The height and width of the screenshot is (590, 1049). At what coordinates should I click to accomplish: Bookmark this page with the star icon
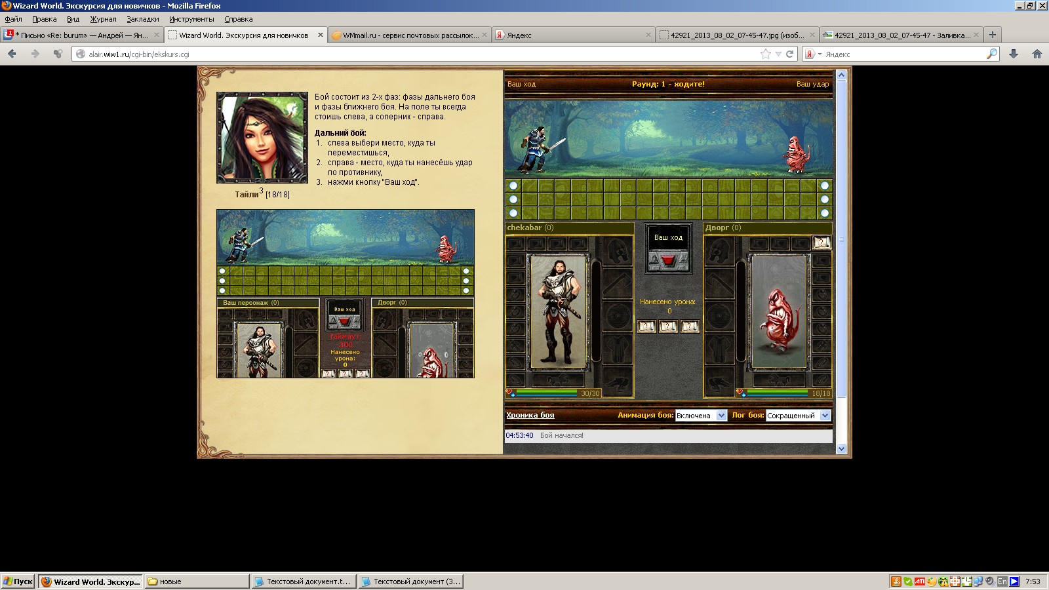click(x=765, y=54)
